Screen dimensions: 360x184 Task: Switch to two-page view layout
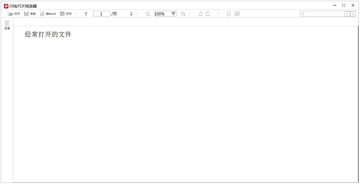(237, 14)
